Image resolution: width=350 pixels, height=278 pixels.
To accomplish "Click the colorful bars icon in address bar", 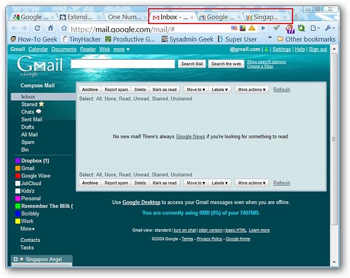I will [x=243, y=28].
